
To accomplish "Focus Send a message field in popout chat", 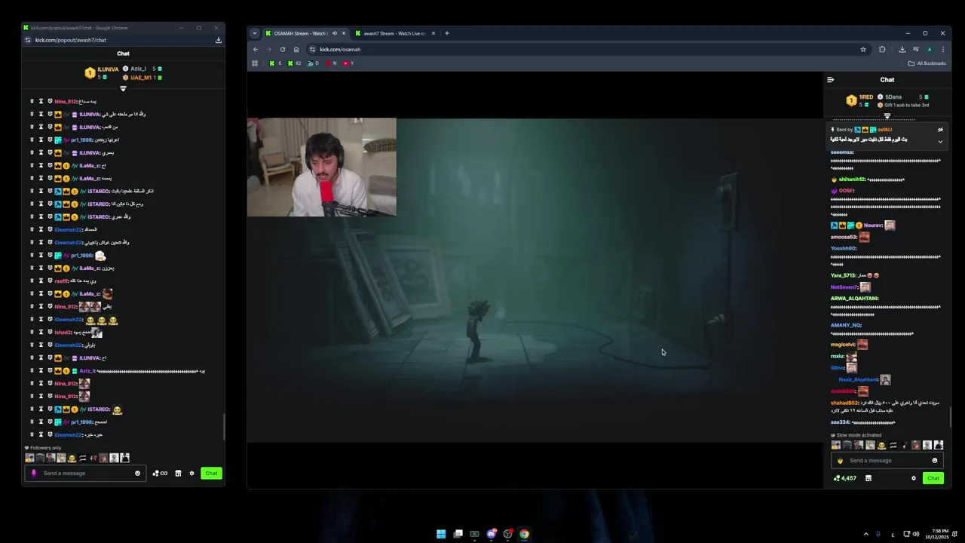I will (x=87, y=474).
